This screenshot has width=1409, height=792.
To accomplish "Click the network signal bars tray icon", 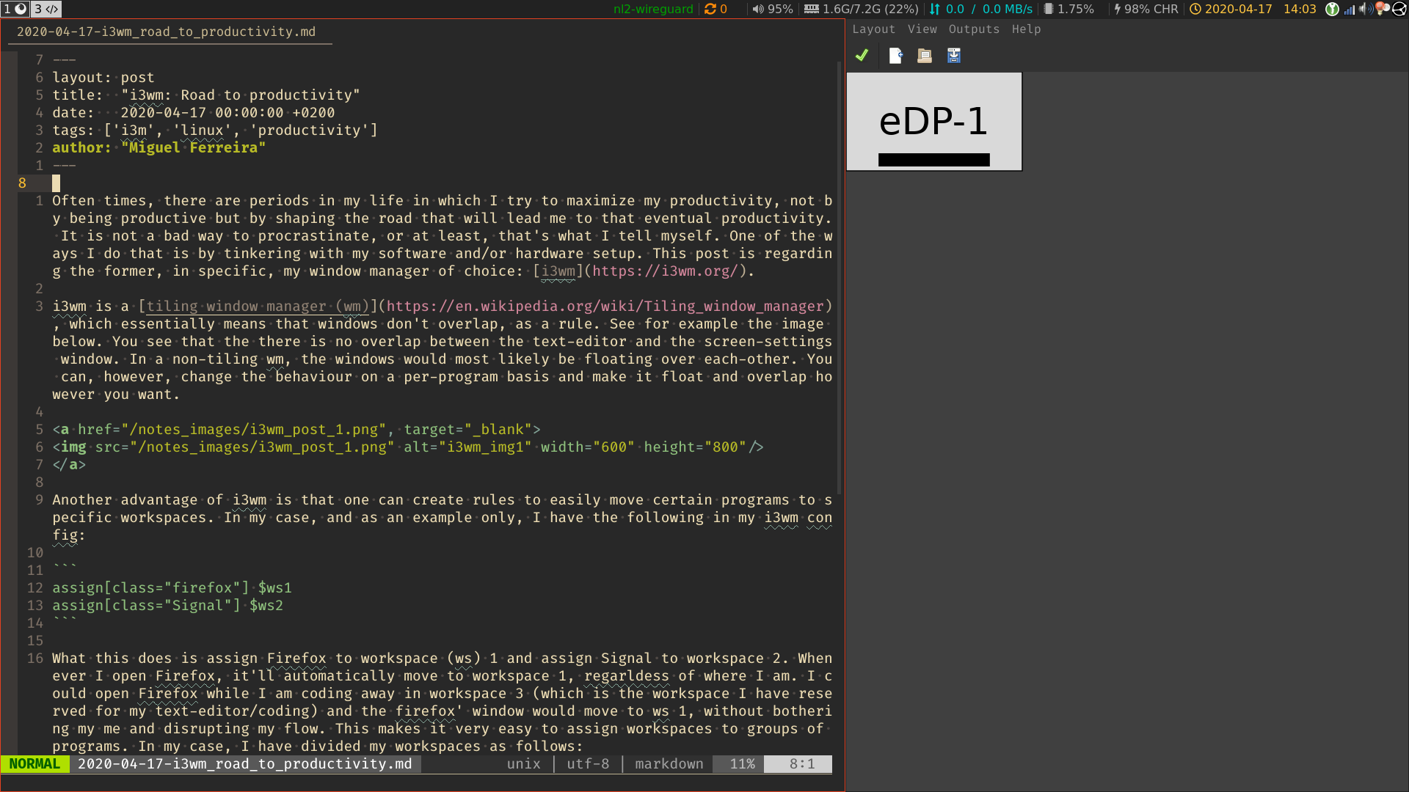I will point(1349,9).
